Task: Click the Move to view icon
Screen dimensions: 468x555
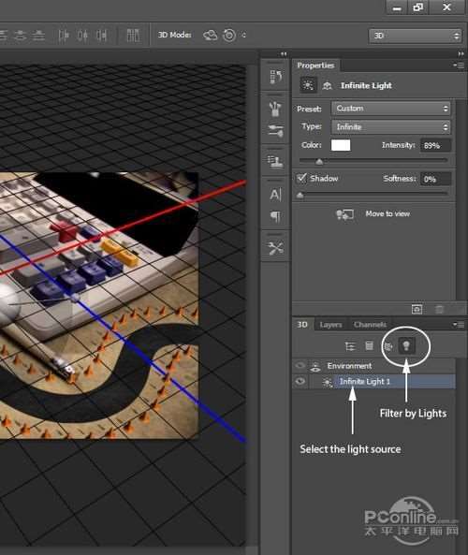Action: tap(344, 214)
